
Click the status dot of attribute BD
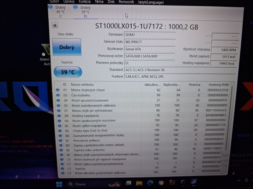pos(61,145)
